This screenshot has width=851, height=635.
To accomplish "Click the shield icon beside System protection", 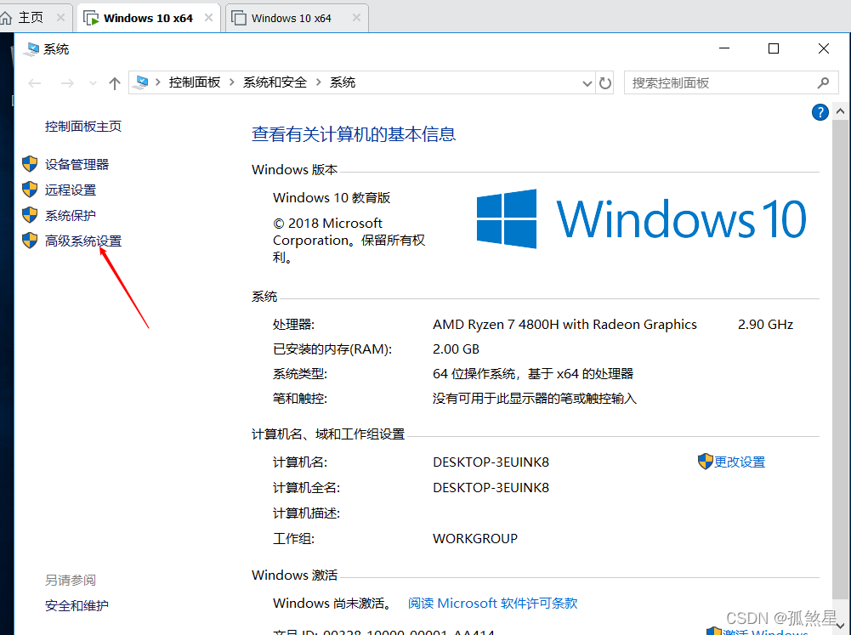I will [x=30, y=215].
